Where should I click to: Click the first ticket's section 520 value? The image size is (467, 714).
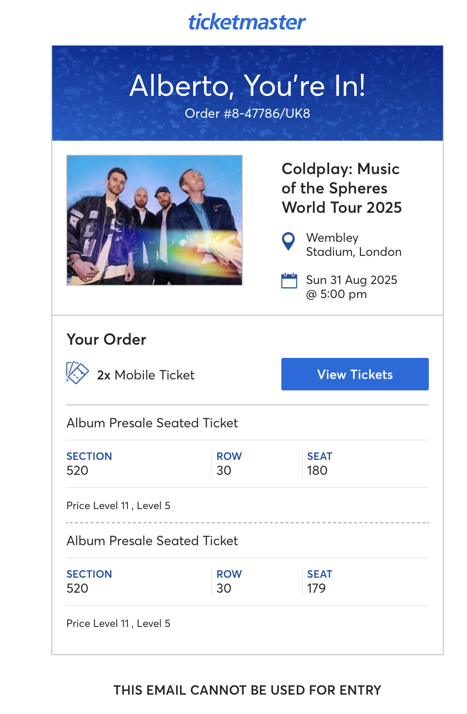point(77,470)
